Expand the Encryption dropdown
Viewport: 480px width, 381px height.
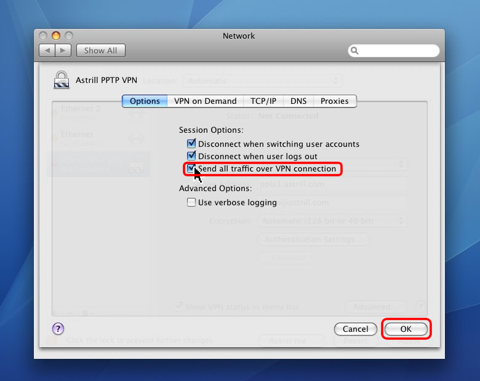pyautogui.click(x=332, y=220)
